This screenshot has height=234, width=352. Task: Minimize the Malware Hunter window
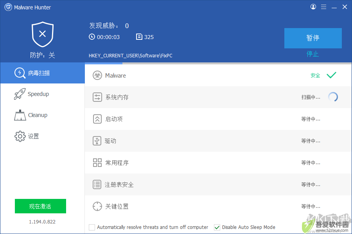pyautogui.click(x=334, y=7)
